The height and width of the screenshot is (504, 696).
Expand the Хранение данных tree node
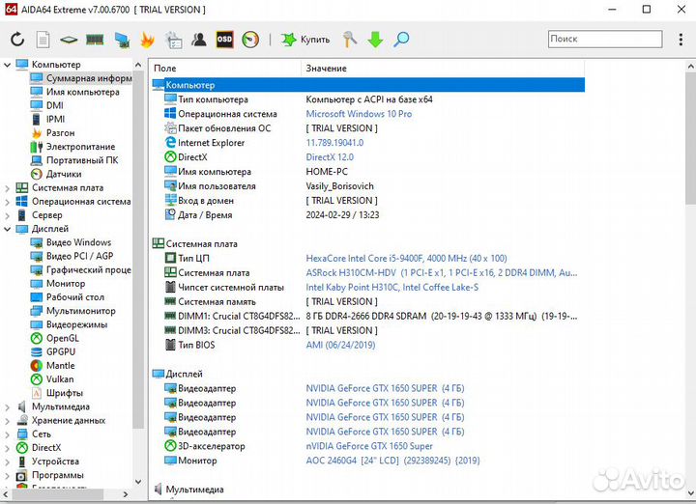(x=7, y=421)
